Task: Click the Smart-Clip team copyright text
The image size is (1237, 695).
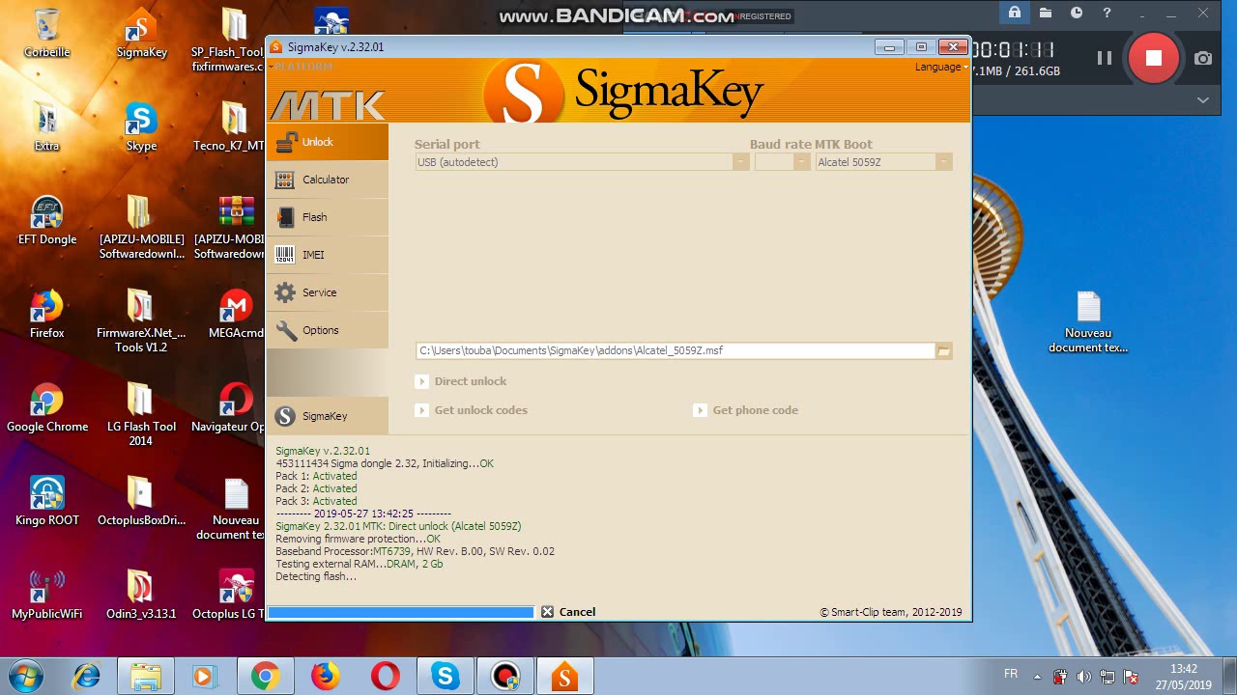Action: (x=891, y=612)
